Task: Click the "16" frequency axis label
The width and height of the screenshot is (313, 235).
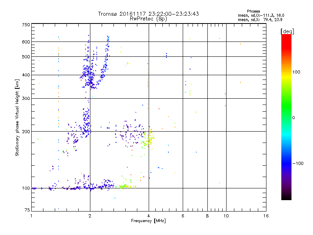Action: pyautogui.click(x=266, y=216)
